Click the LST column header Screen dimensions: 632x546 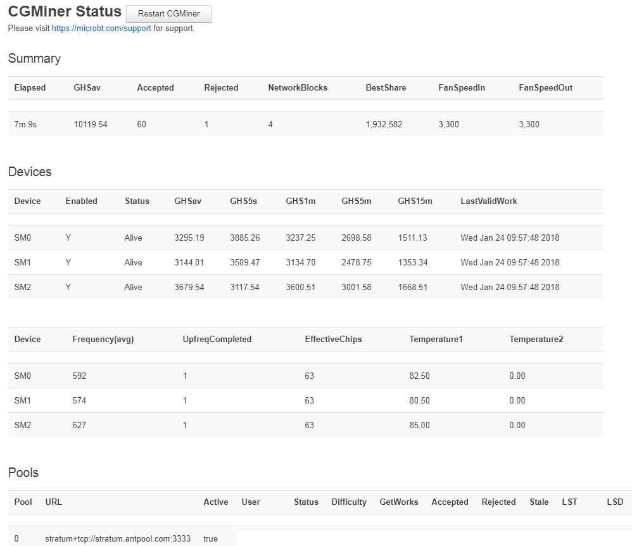coord(569,502)
